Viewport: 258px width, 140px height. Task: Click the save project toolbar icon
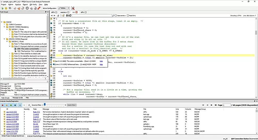pos(10,8)
